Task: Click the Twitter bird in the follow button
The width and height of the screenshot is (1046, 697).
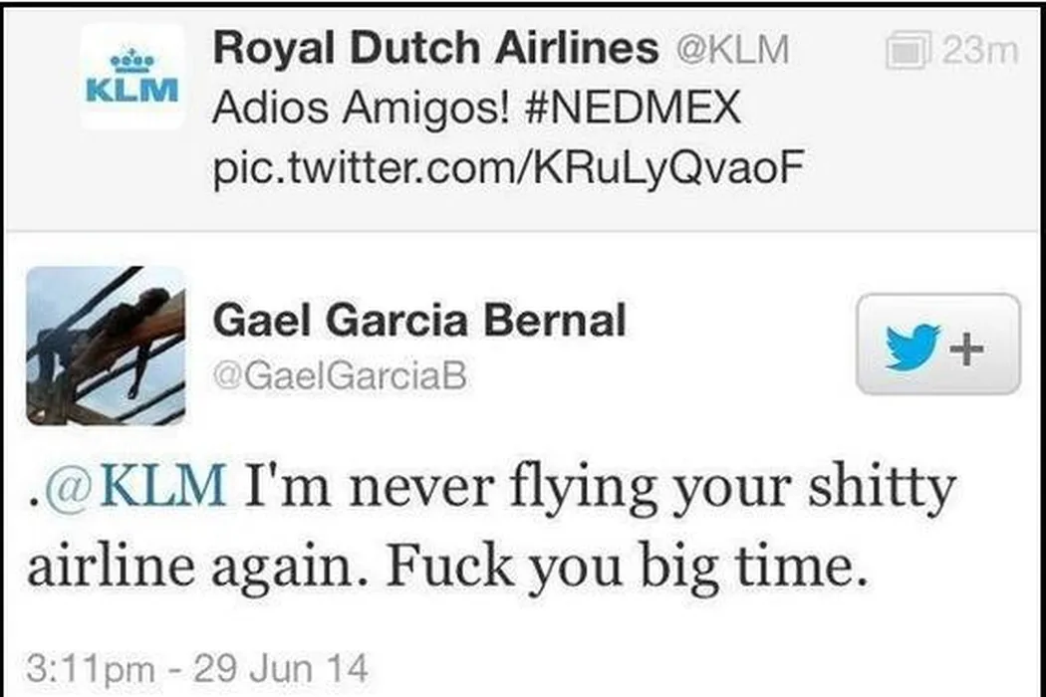Action: (x=913, y=345)
